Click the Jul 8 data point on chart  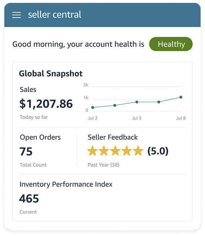coord(181,97)
